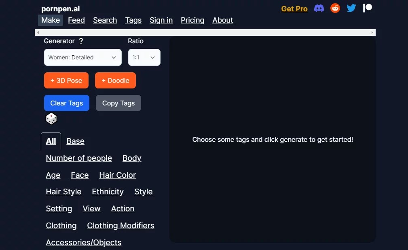The height and width of the screenshot is (250, 408).
Task: Open the Patreon icon link
Action: tap(368, 8)
